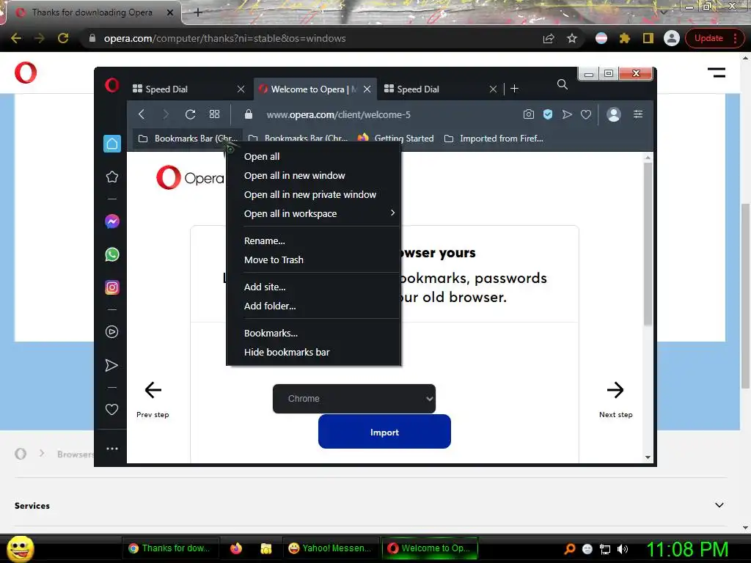Open WhatsApp in Opera sidebar
This screenshot has width=751, height=563.
(x=112, y=254)
